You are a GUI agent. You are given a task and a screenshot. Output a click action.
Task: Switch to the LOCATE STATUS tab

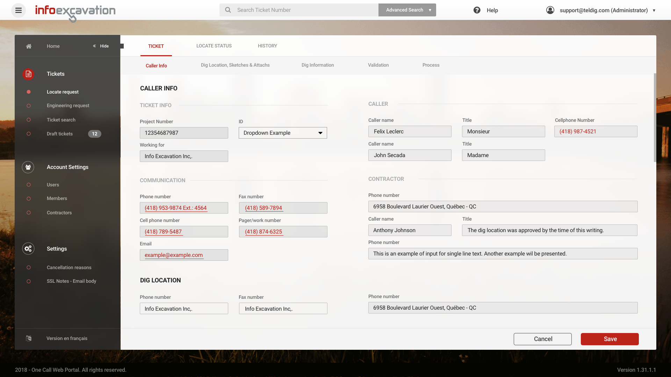pyautogui.click(x=214, y=46)
